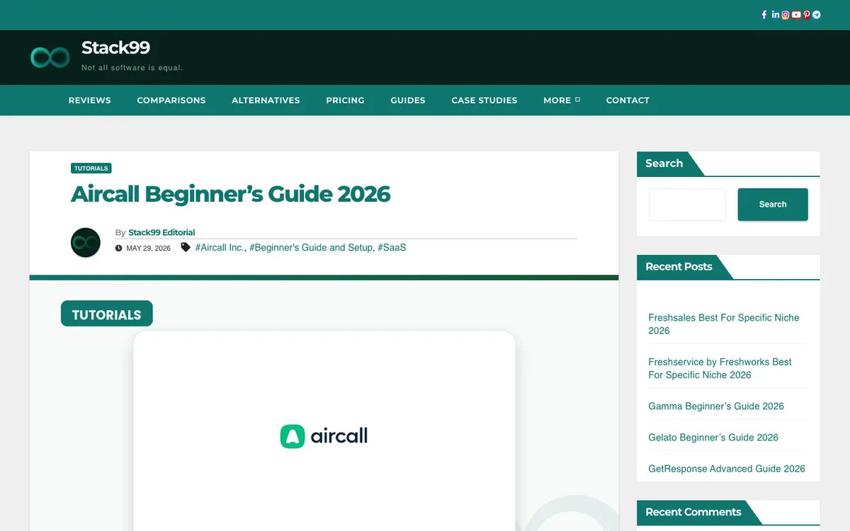This screenshot has width=850, height=531.
Task: Focus the sidebar search input field
Action: point(687,205)
